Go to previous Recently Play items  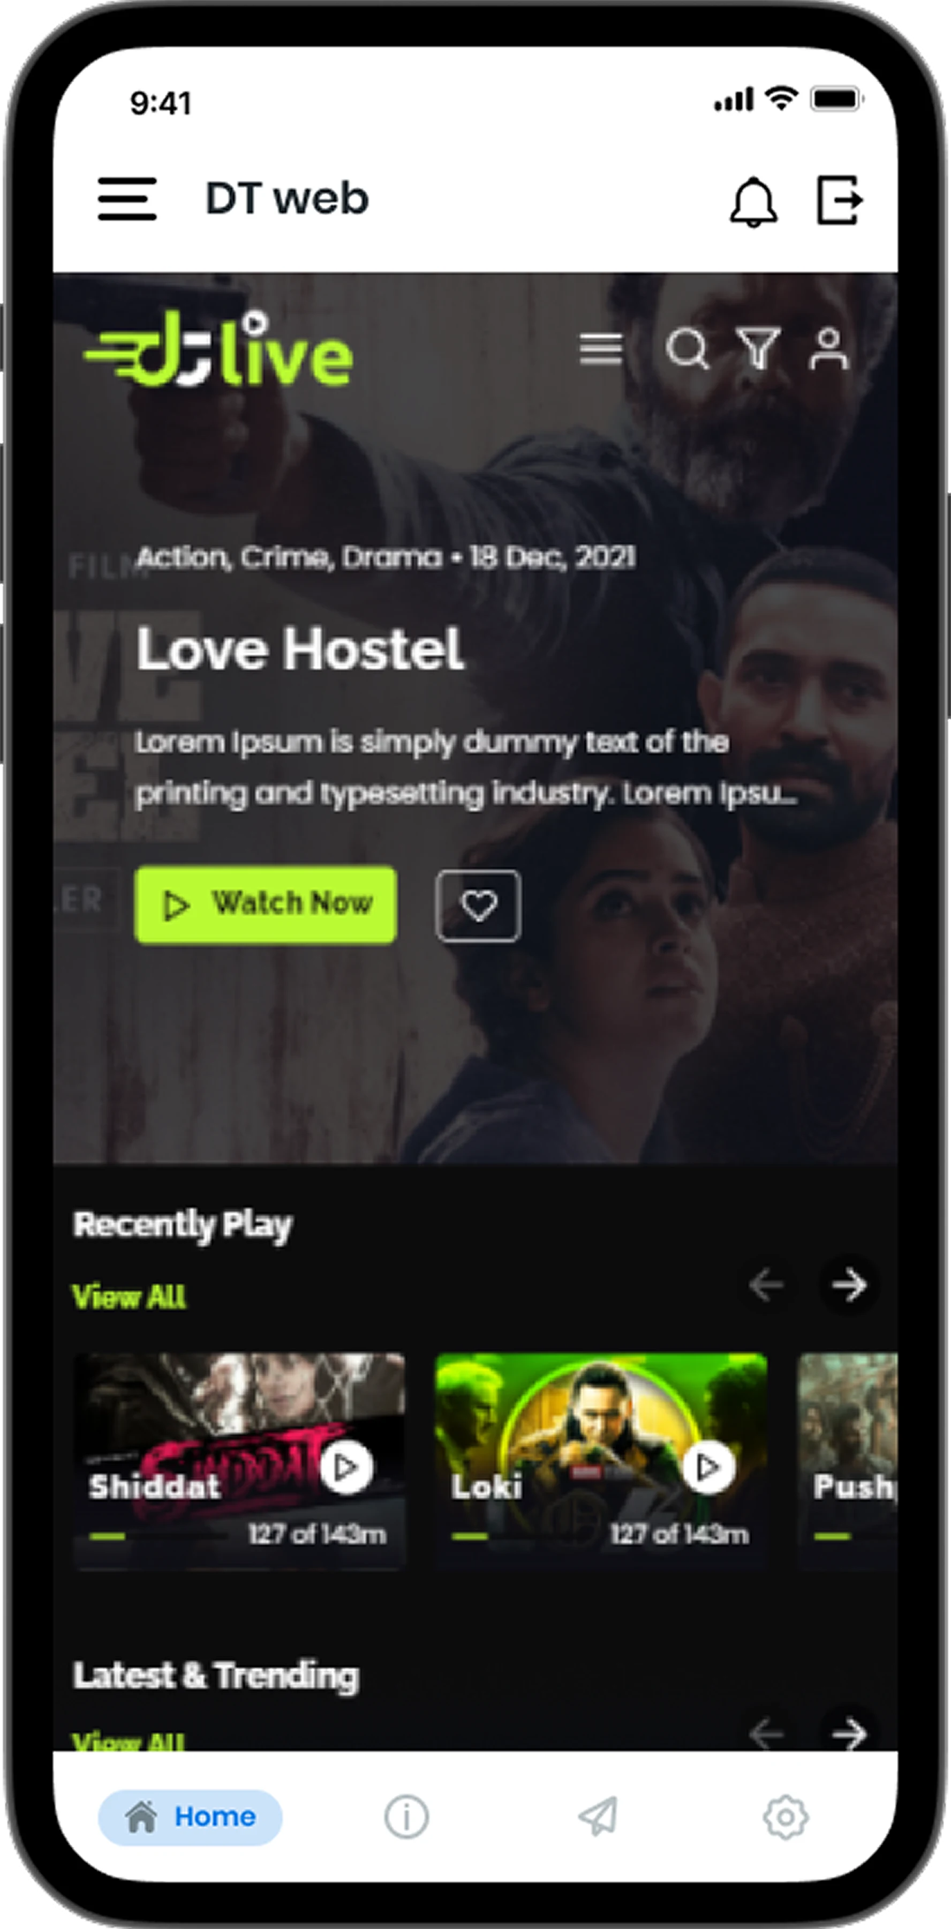[x=766, y=1285]
